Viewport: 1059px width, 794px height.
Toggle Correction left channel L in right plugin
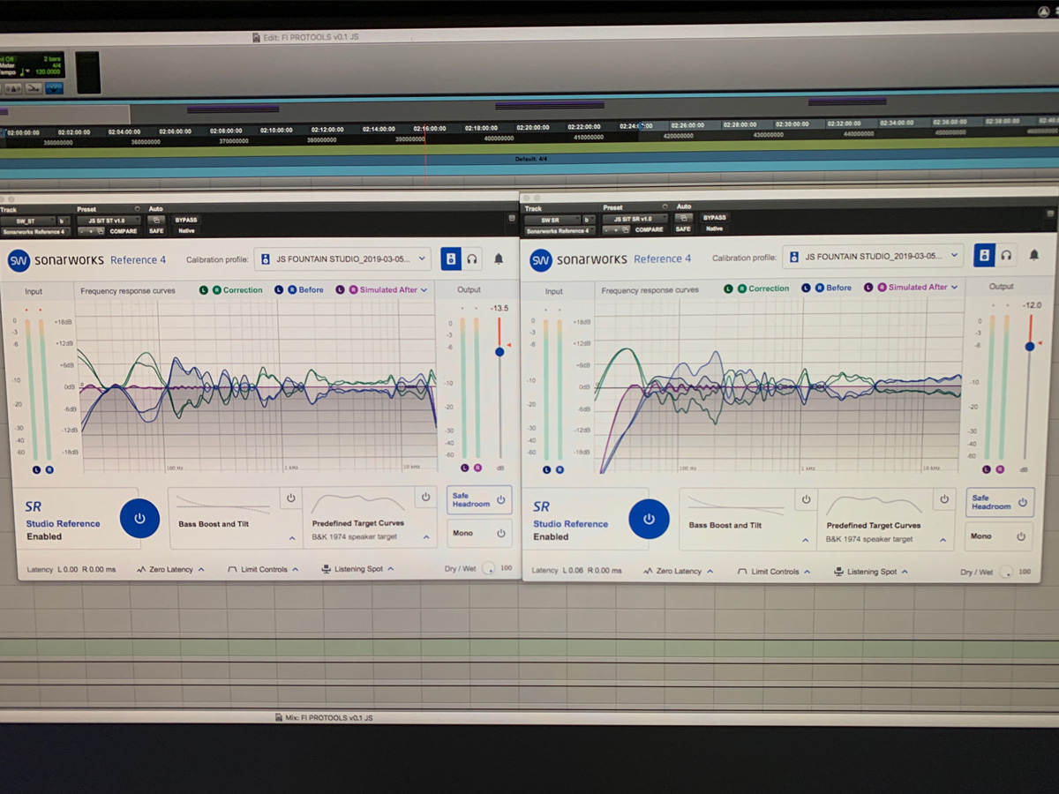click(x=728, y=288)
